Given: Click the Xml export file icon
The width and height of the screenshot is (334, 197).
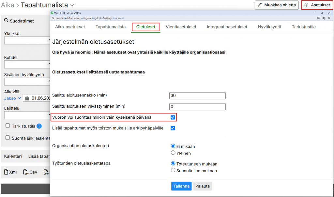Looking at the screenshot, I should point(6,172).
